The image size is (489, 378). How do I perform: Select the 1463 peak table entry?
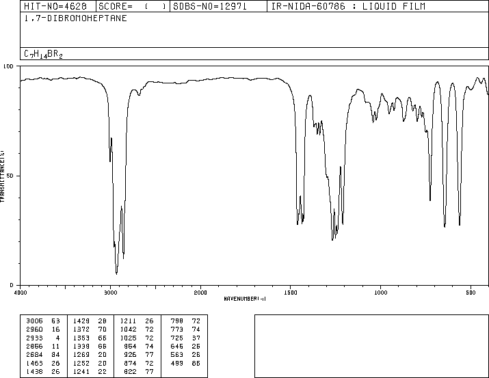[35, 363]
